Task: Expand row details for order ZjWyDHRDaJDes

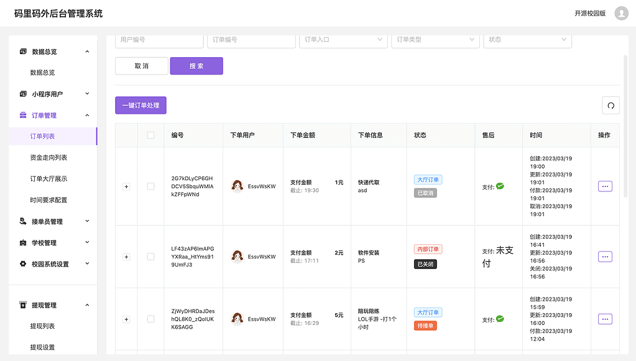Action: 127,319
